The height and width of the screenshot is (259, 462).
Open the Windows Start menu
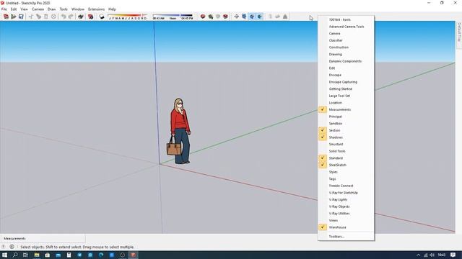pyautogui.click(x=4, y=255)
